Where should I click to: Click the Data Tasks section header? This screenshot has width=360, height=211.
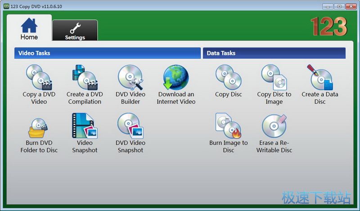click(274, 53)
